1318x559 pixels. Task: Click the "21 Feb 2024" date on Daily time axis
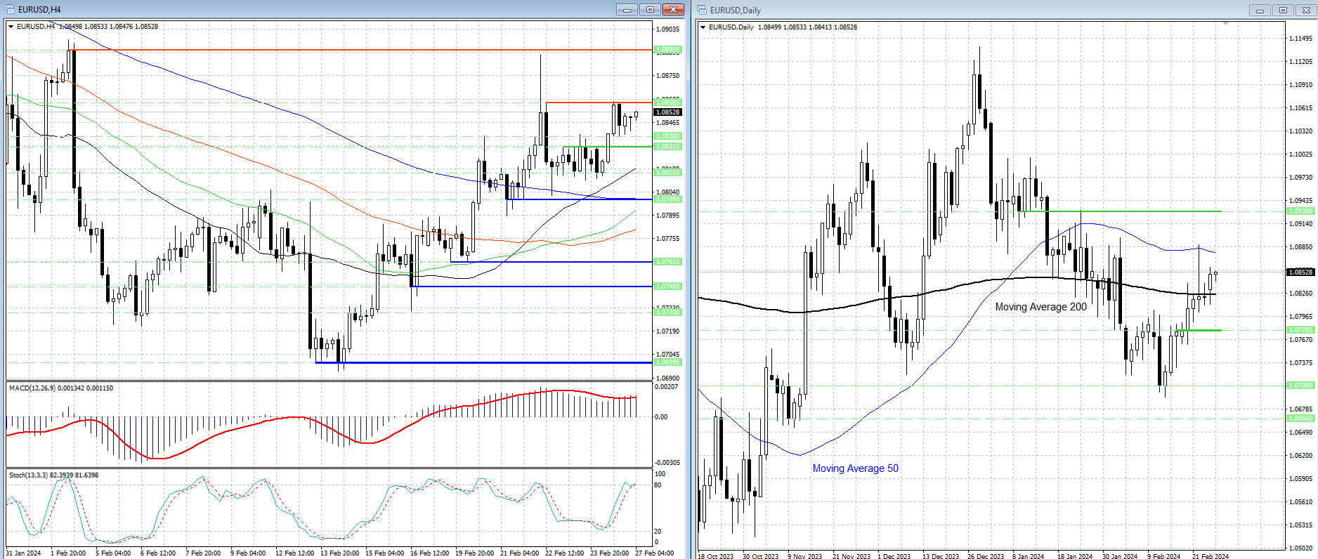(x=1211, y=557)
